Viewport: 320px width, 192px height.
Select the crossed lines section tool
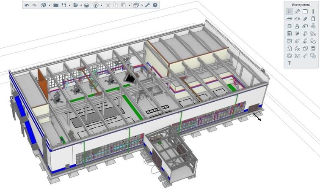click(305, 56)
